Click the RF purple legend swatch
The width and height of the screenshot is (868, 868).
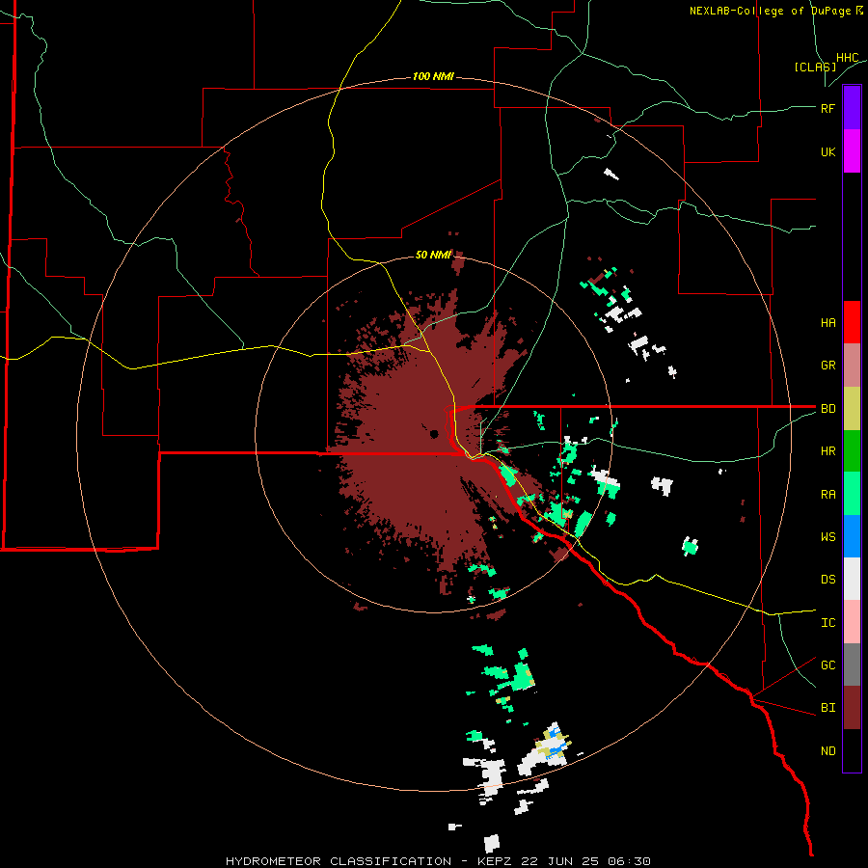pyautogui.click(x=852, y=108)
